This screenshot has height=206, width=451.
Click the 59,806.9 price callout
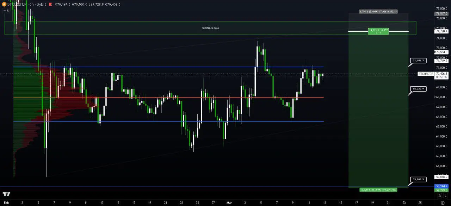coord(418,179)
